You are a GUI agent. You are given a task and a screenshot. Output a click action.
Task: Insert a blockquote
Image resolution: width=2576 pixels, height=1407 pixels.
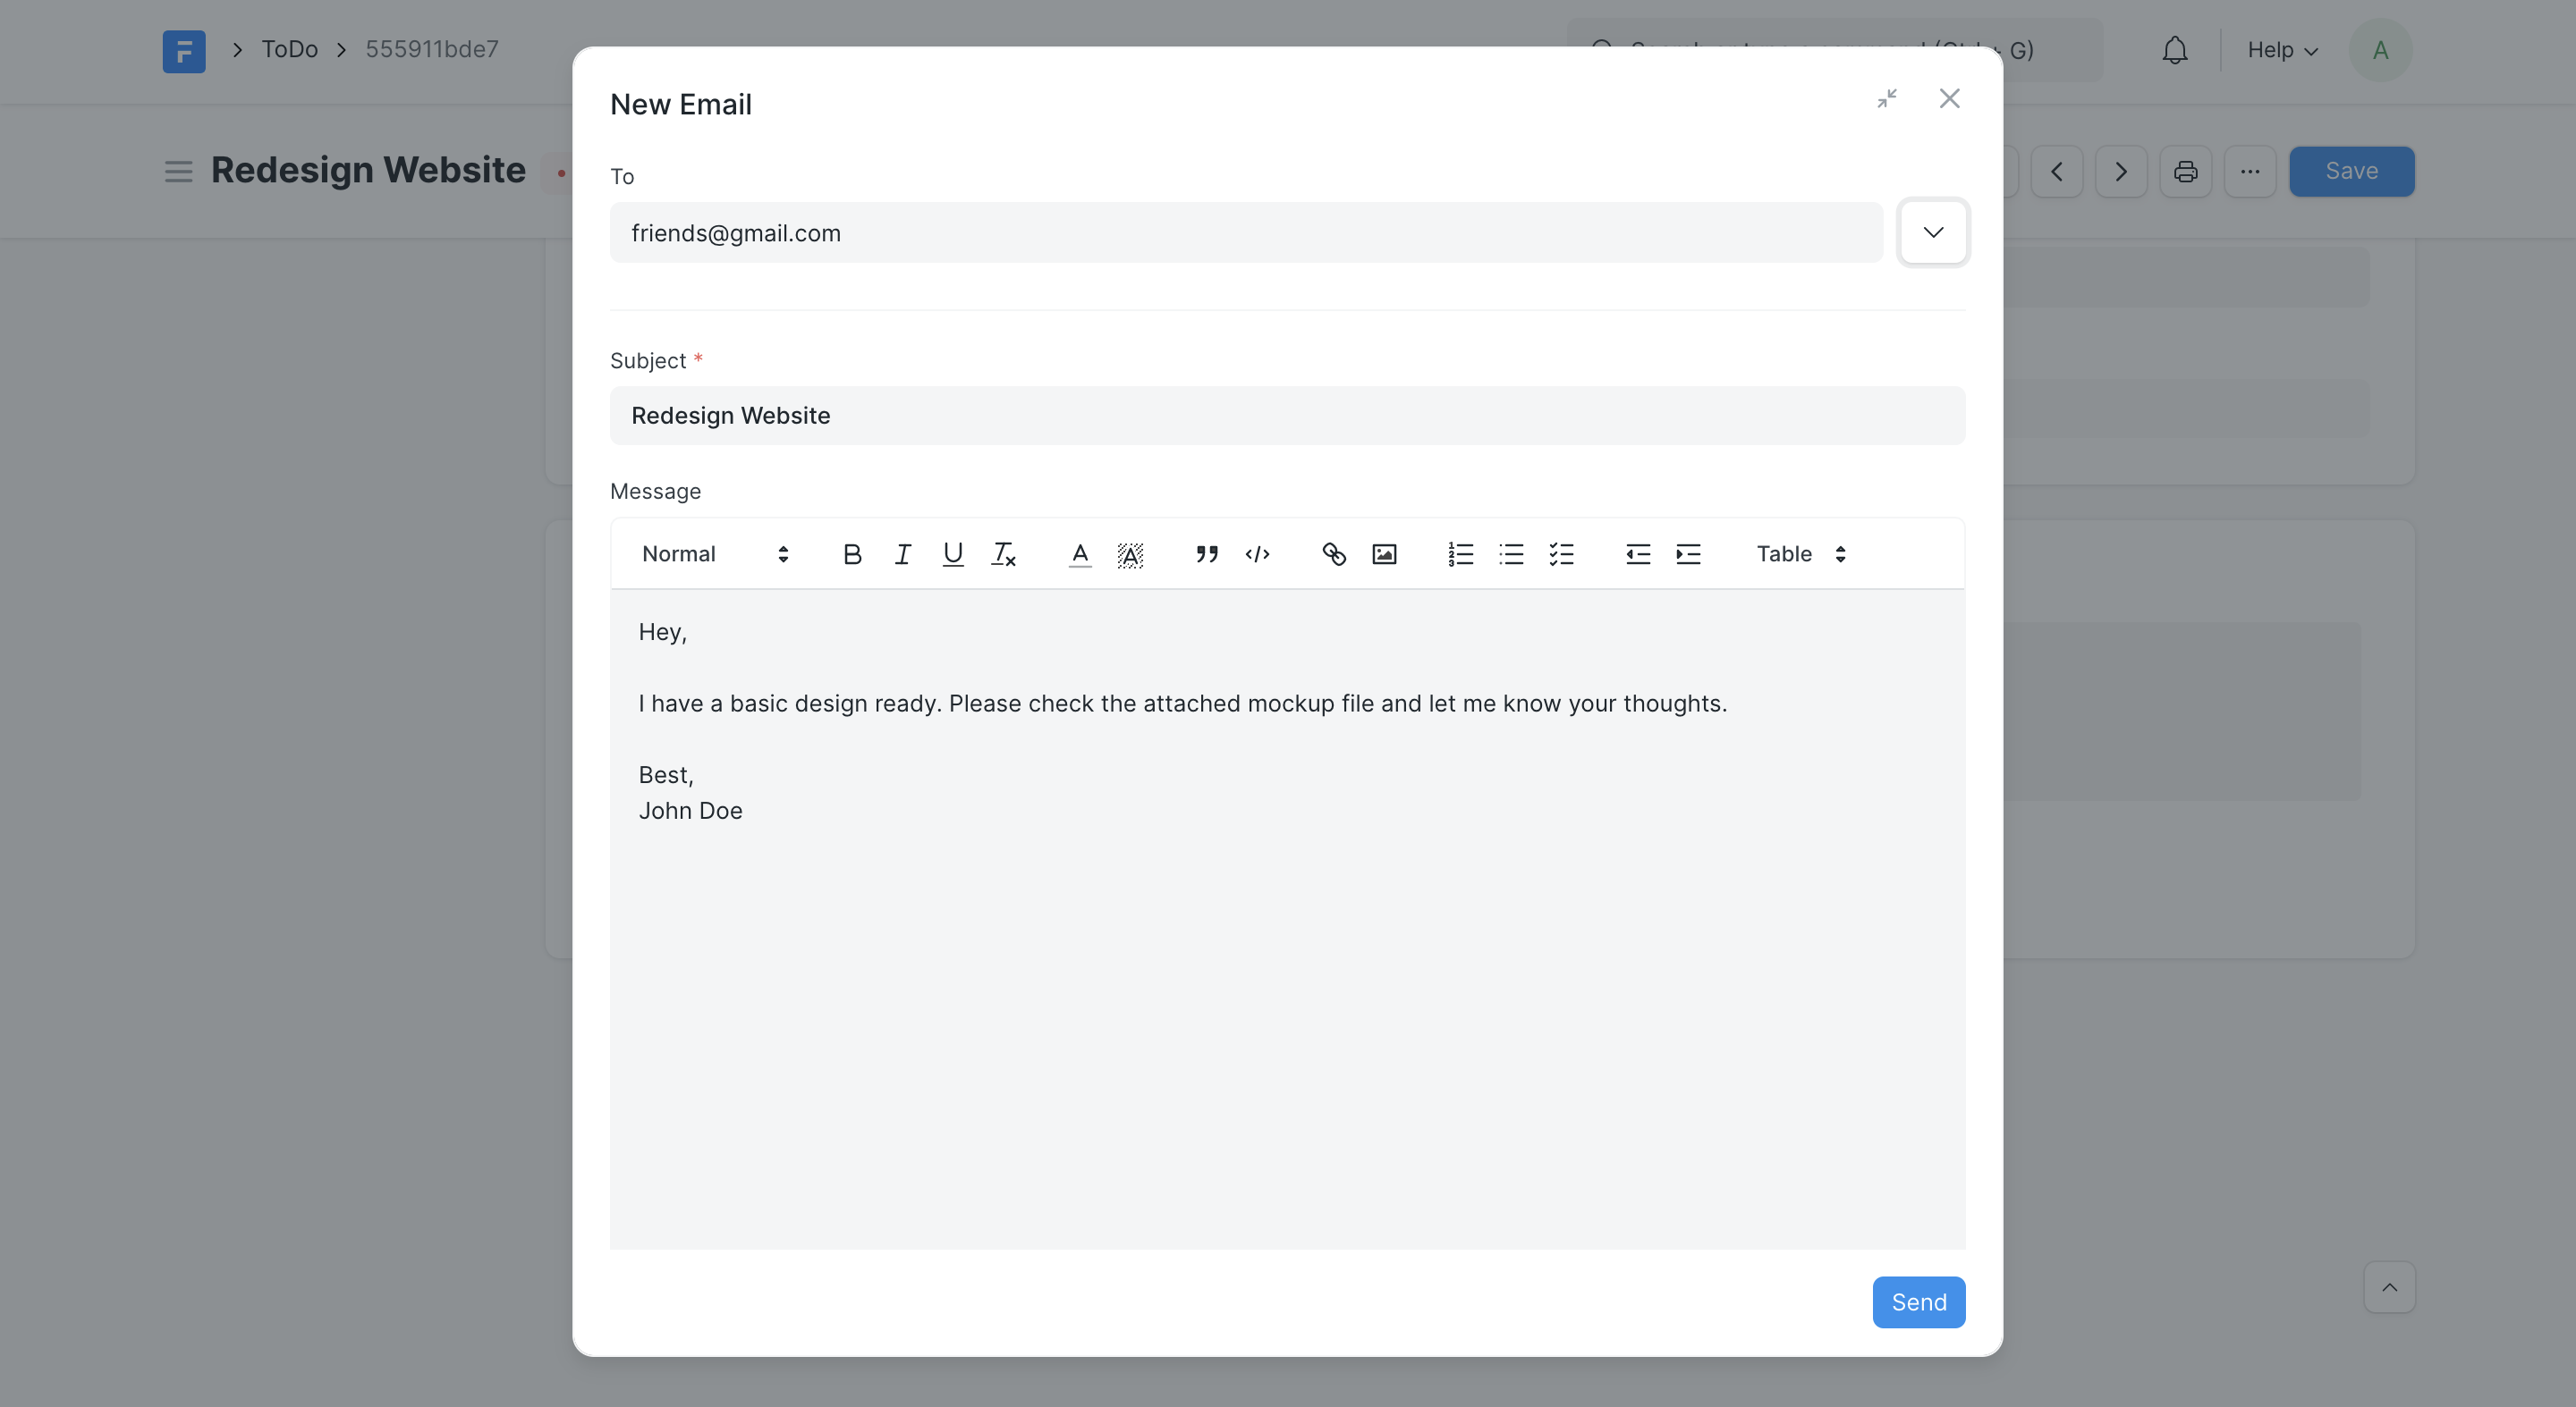tap(1207, 553)
